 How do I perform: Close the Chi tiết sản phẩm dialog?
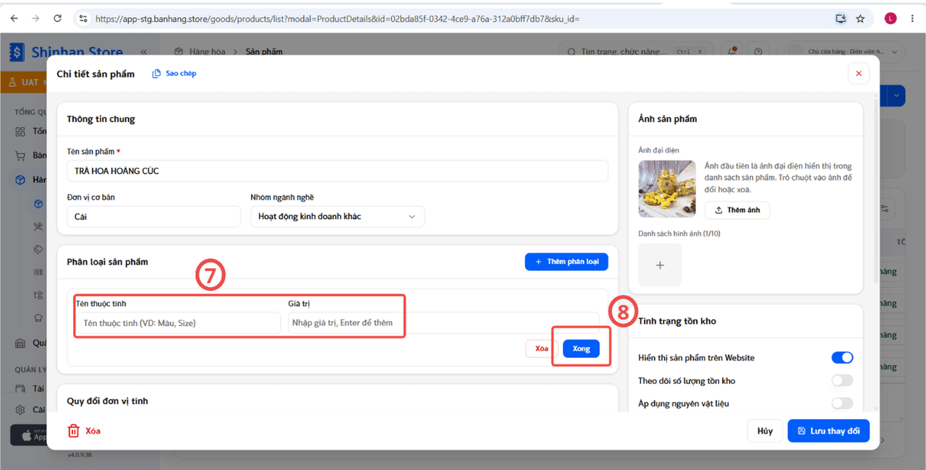pos(859,74)
